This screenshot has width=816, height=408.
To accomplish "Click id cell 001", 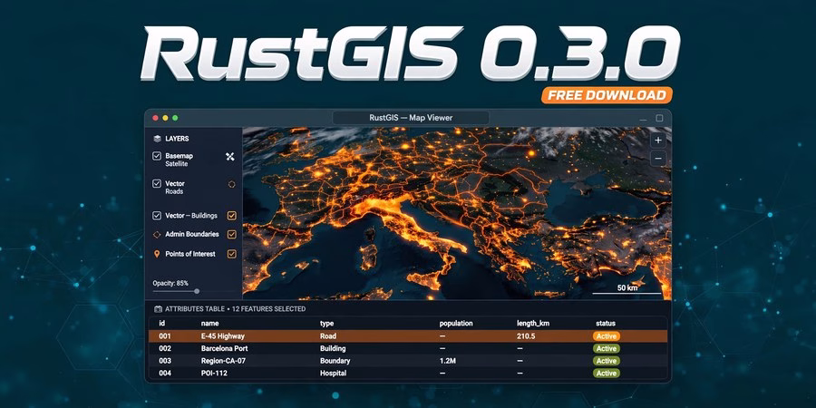I will click(x=165, y=336).
